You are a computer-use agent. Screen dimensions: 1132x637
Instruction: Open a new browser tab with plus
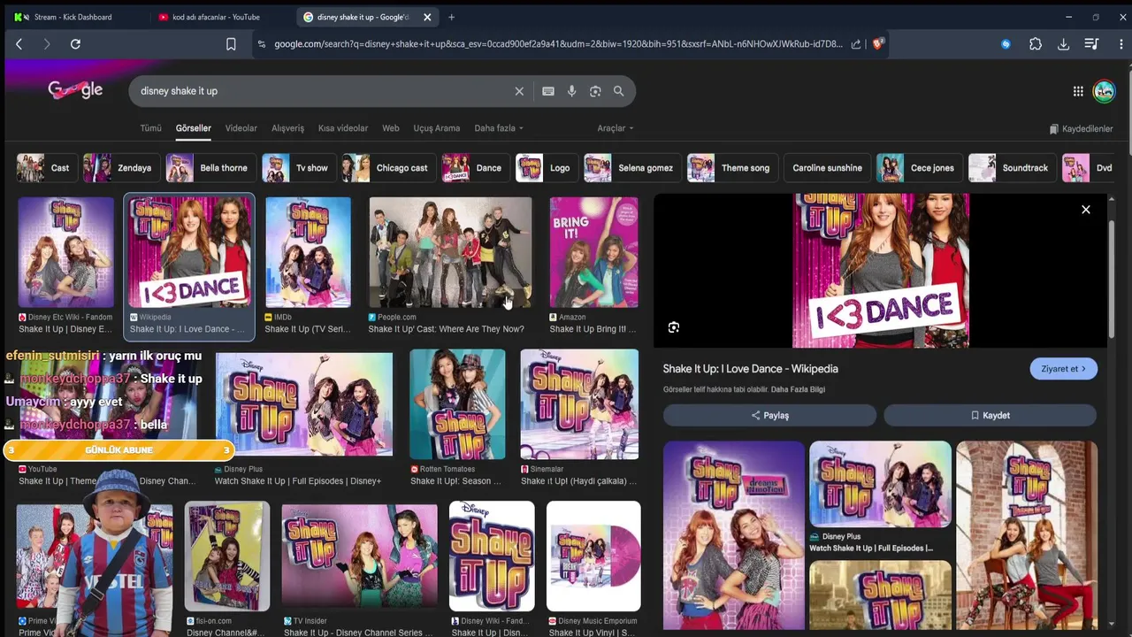tap(451, 17)
